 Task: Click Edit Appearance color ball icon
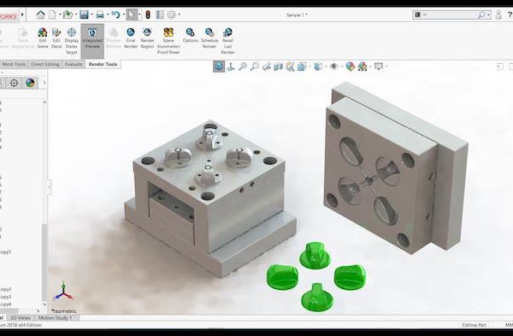point(350,67)
